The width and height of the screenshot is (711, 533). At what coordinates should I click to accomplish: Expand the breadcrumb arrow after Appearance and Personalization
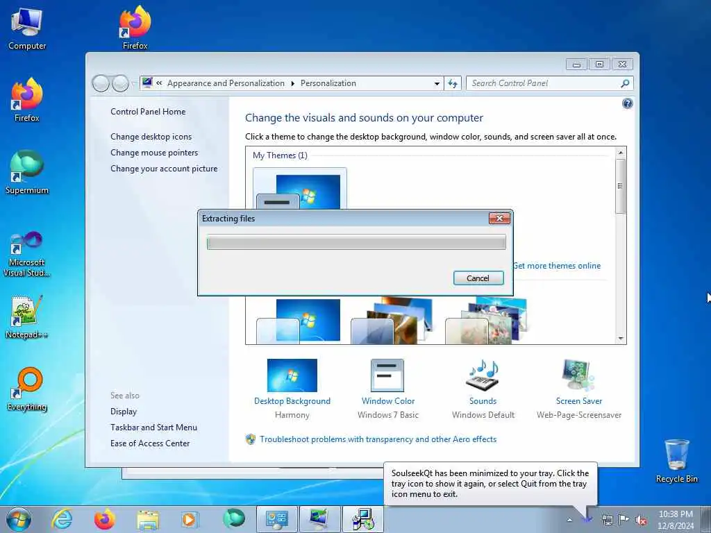(x=292, y=83)
